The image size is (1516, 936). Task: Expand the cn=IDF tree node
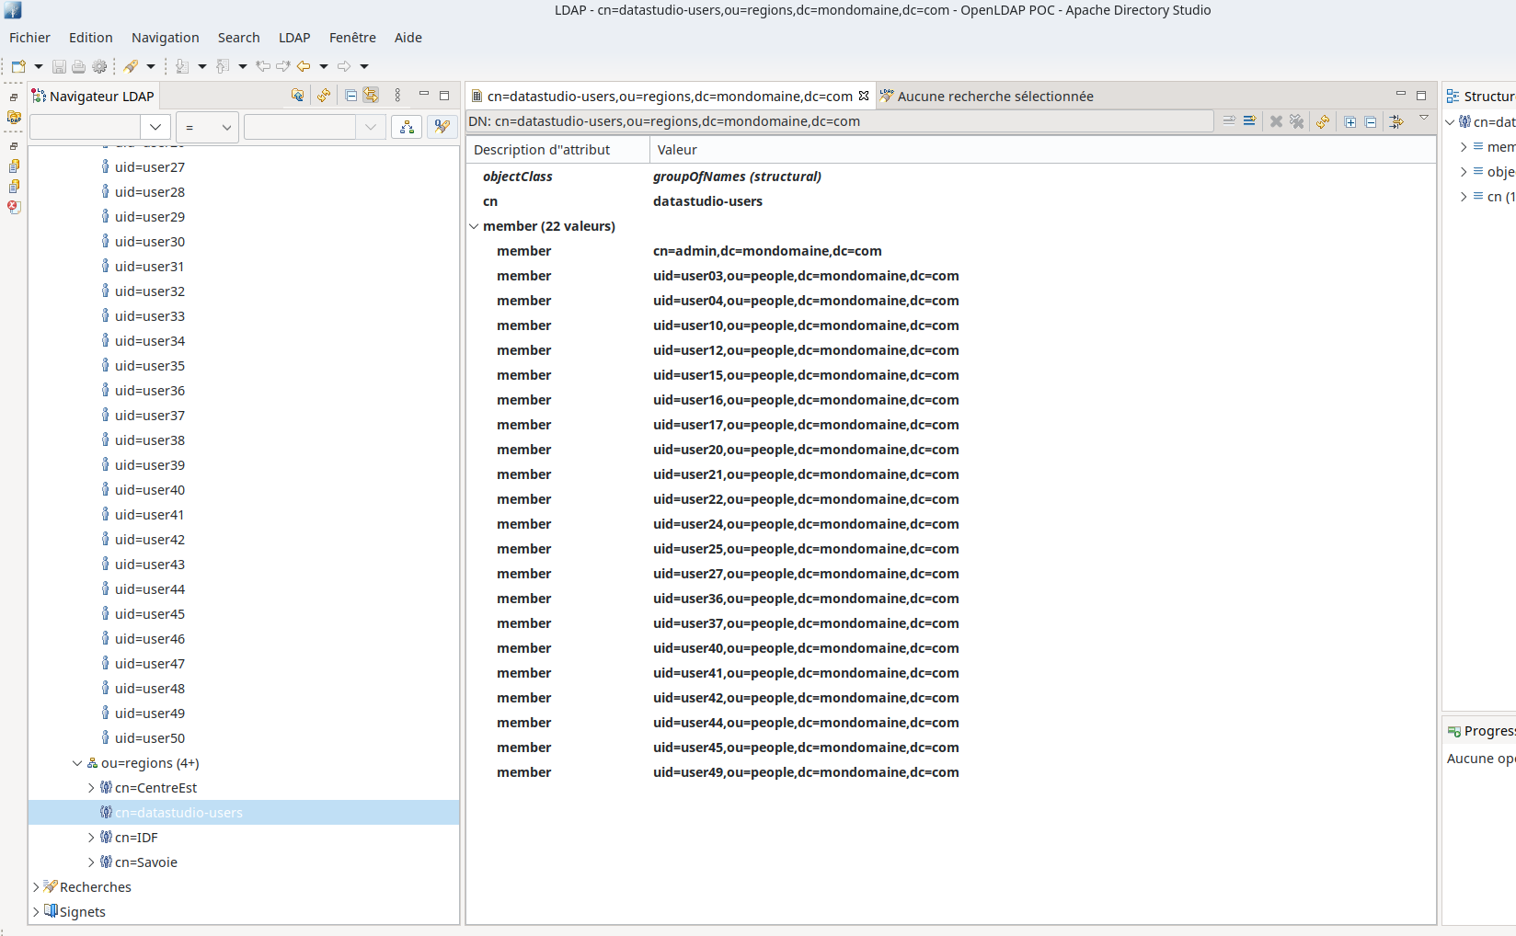(x=91, y=838)
